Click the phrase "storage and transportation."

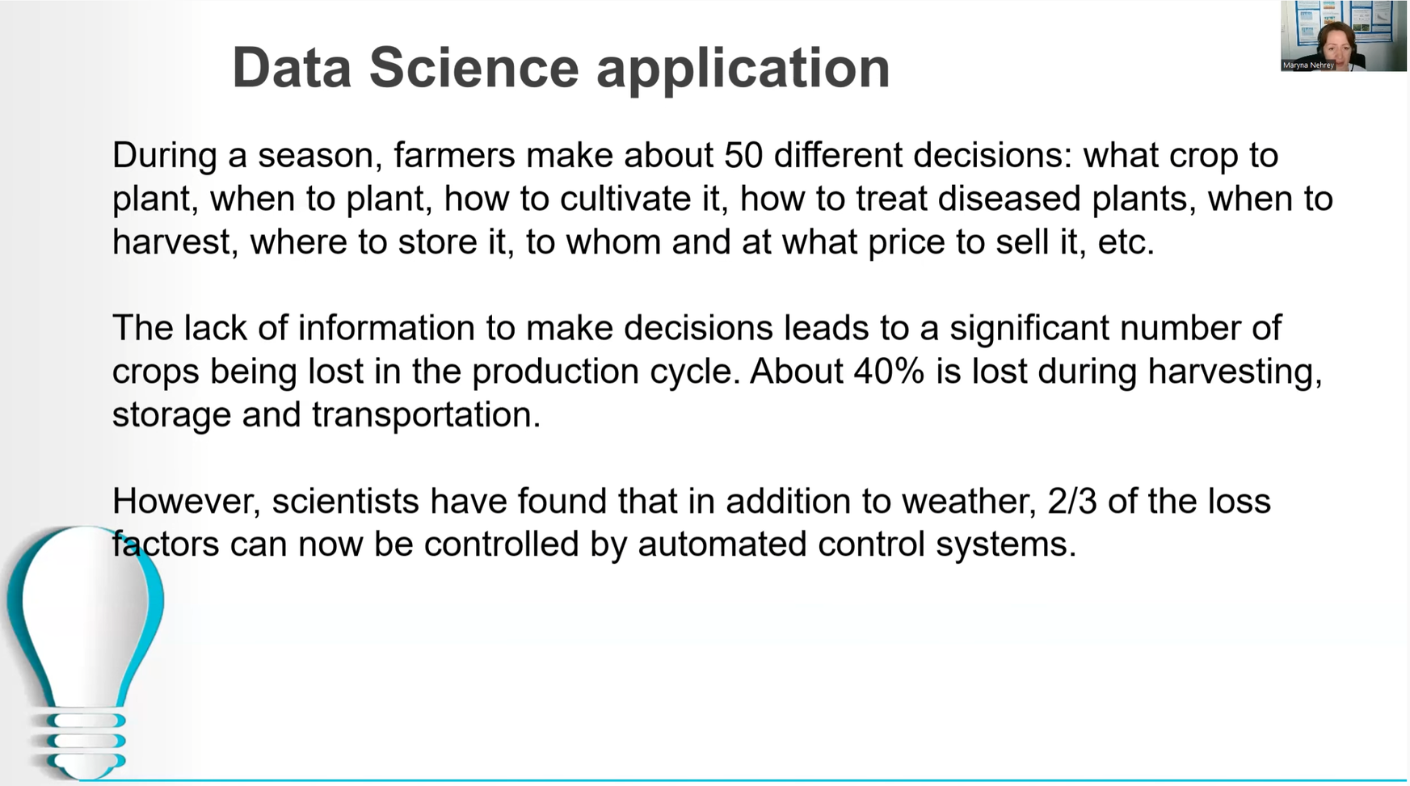click(326, 414)
